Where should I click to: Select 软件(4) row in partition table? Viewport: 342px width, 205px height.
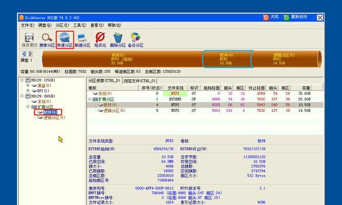point(205,105)
